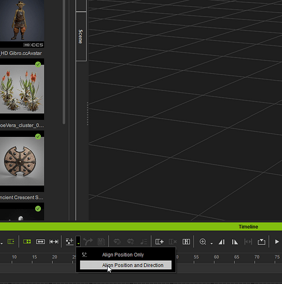Open the vertical Scene tab
Viewport: 282px width, 284px height.
(x=81, y=36)
